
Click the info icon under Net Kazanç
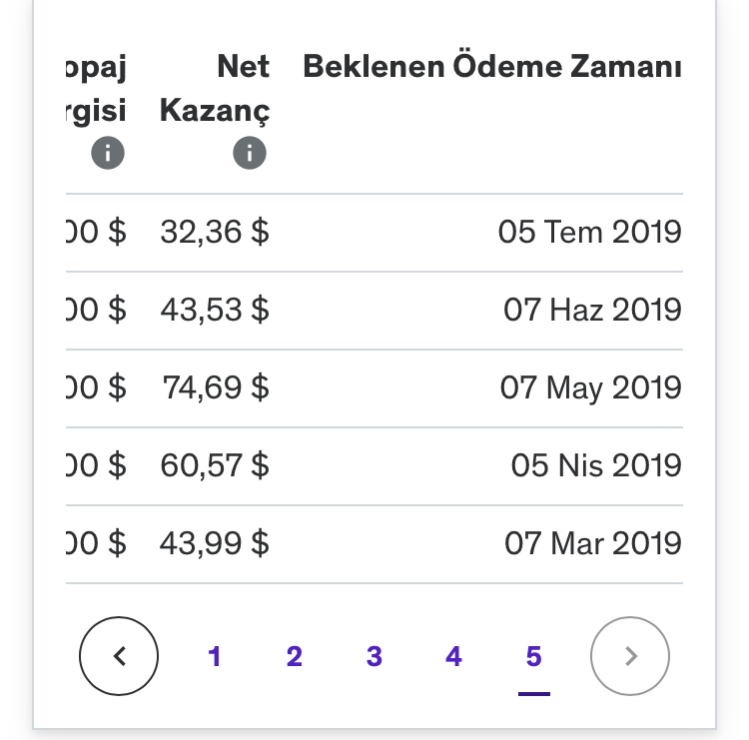[x=250, y=153]
